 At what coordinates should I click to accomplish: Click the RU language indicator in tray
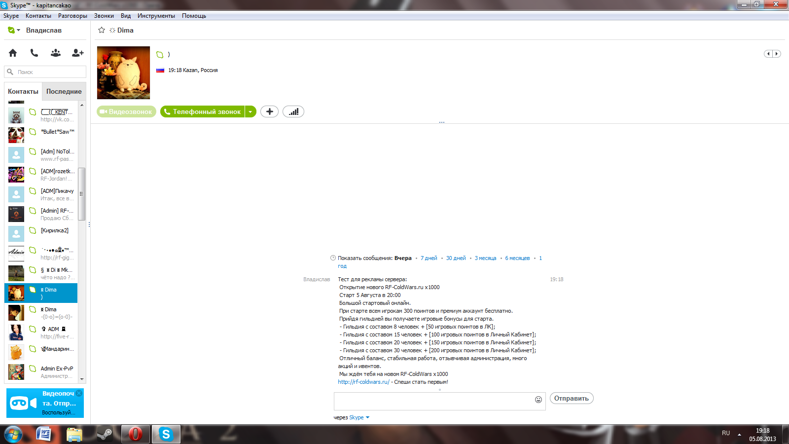726,433
